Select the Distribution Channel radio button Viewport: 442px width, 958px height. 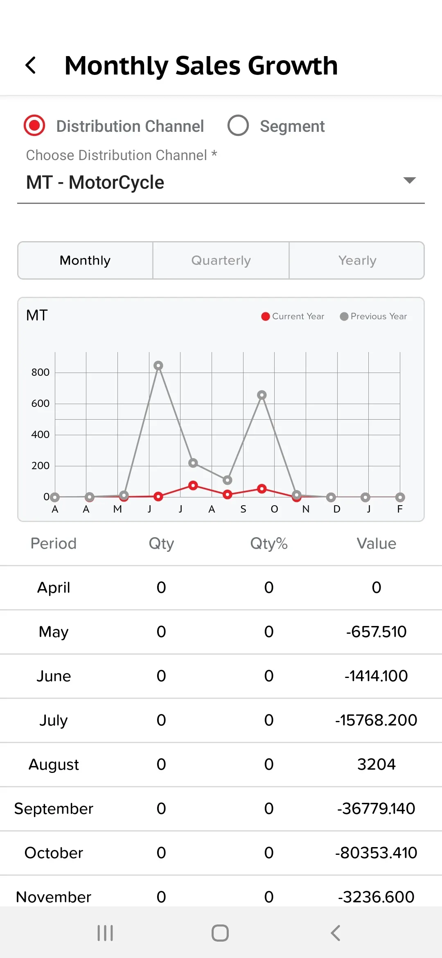[x=34, y=126]
